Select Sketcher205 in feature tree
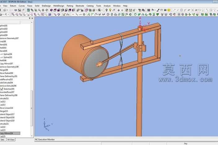The height and width of the screenshot is (145, 218). click(9, 89)
